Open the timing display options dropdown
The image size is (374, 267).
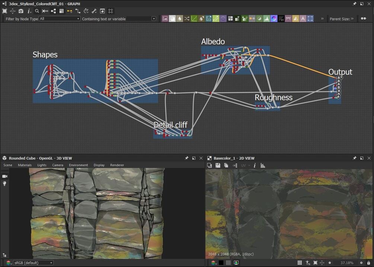86,11
